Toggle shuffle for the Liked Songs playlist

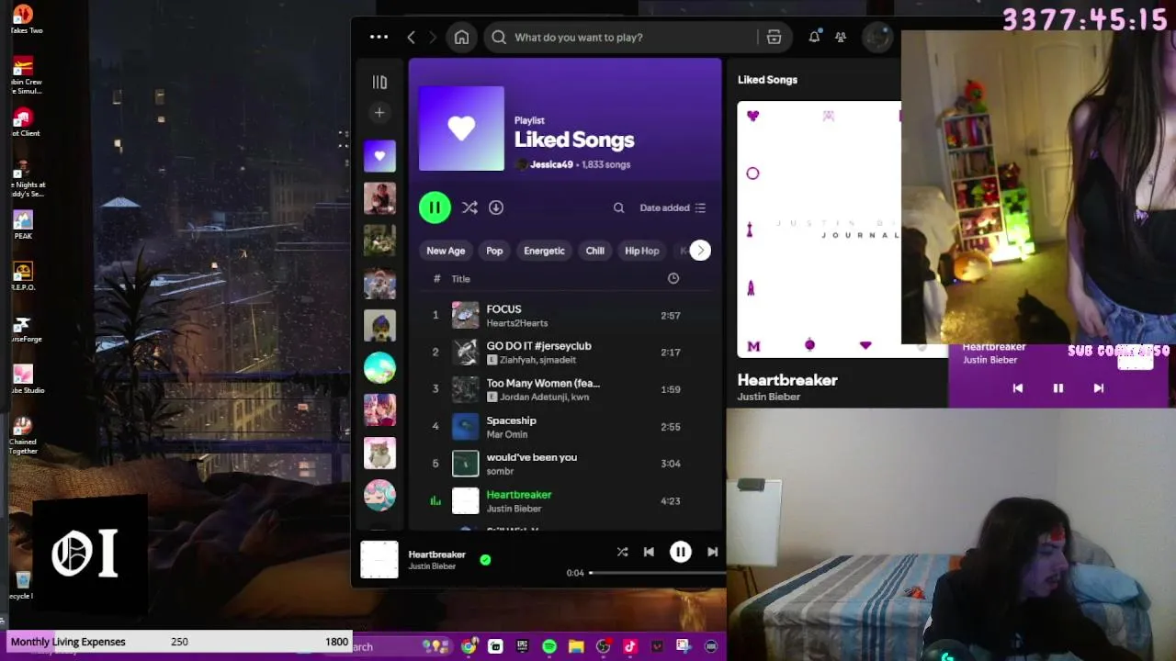(469, 207)
